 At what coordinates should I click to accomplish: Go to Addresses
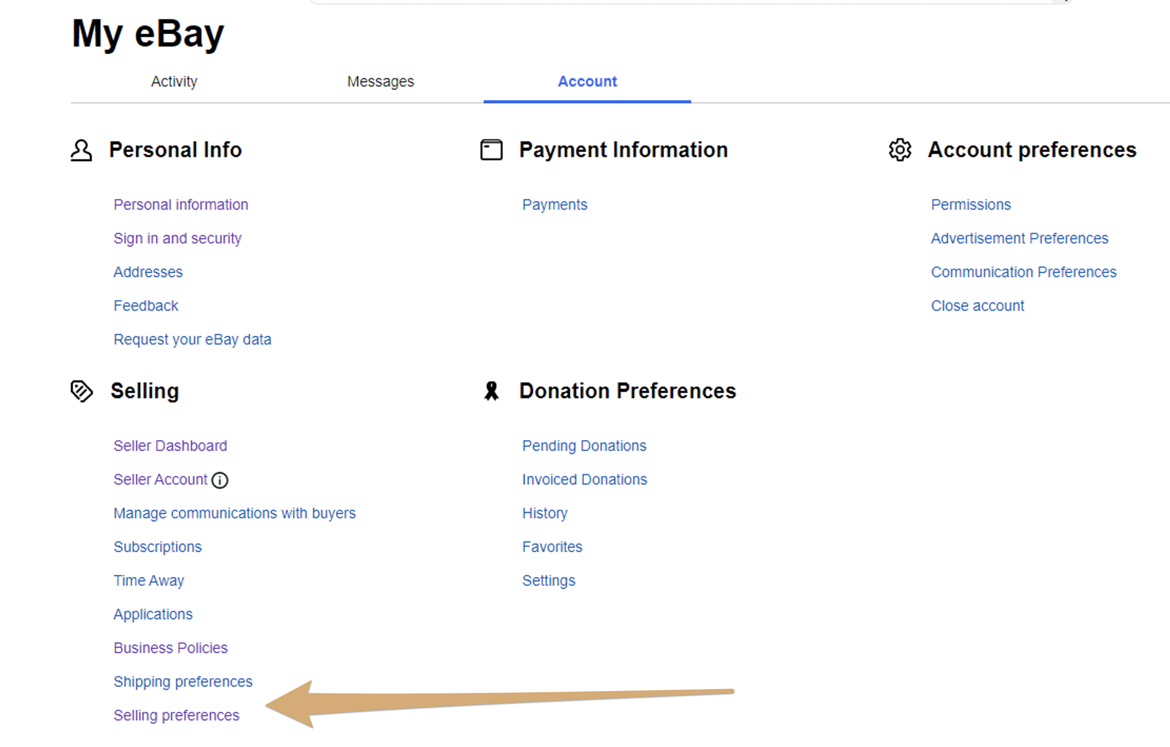click(148, 272)
